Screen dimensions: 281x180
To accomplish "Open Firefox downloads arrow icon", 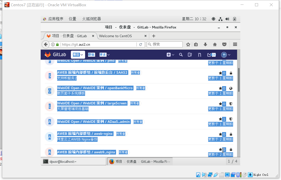I will 205,44.
